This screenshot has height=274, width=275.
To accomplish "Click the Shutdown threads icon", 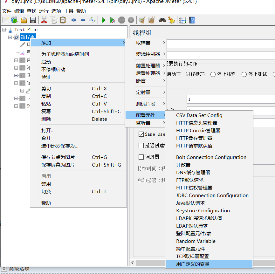I will point(131,20).
